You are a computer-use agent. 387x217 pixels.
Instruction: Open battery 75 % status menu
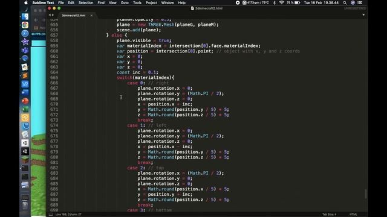(x=293, y=2)
